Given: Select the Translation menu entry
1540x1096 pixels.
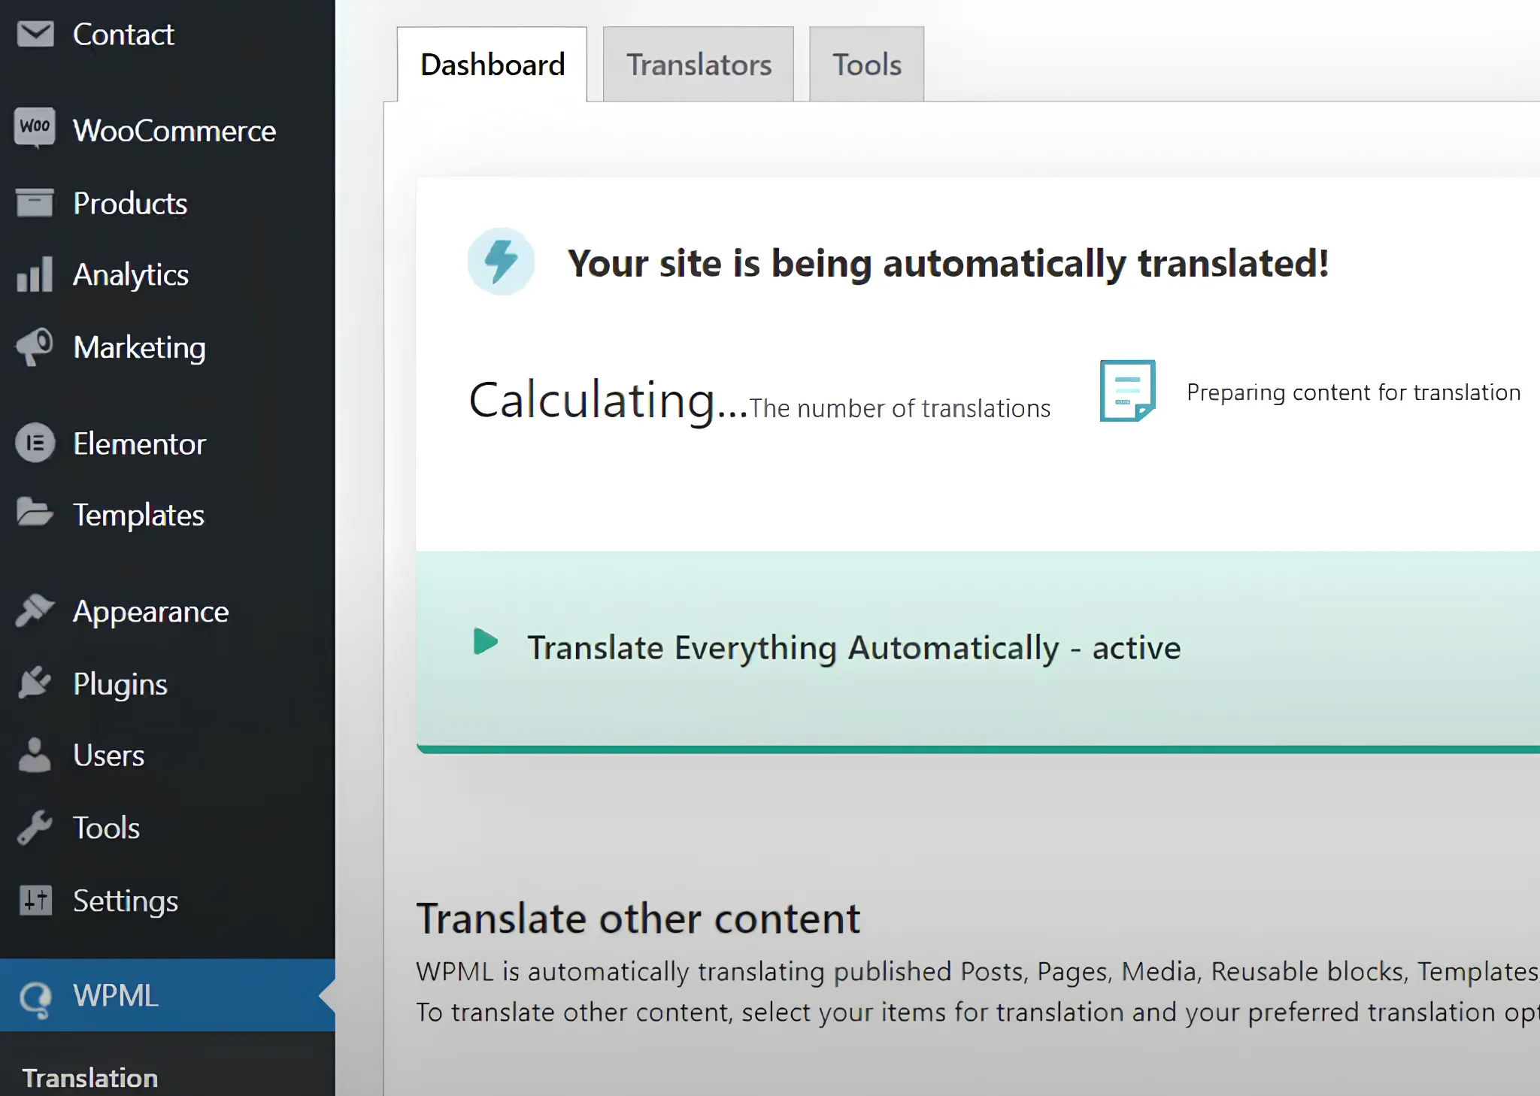Looking at the screenshot, I should pyautogui.click(x=89, y=1076).
